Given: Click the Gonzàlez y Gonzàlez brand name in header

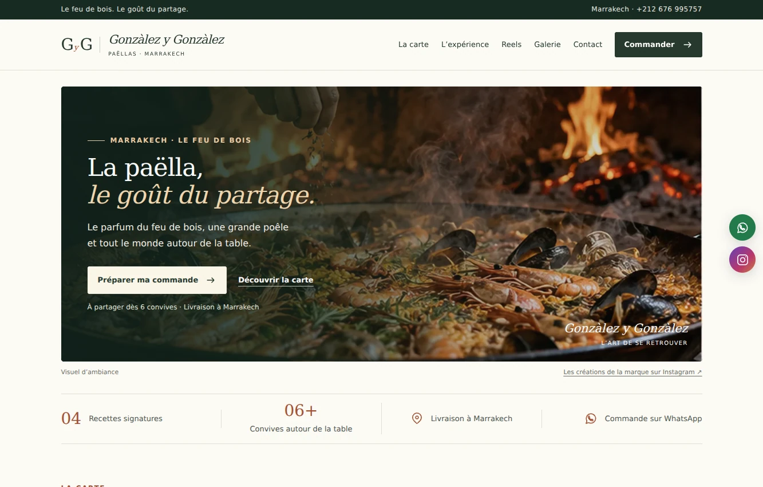Looking at the screenshot, I should (167, 40).
